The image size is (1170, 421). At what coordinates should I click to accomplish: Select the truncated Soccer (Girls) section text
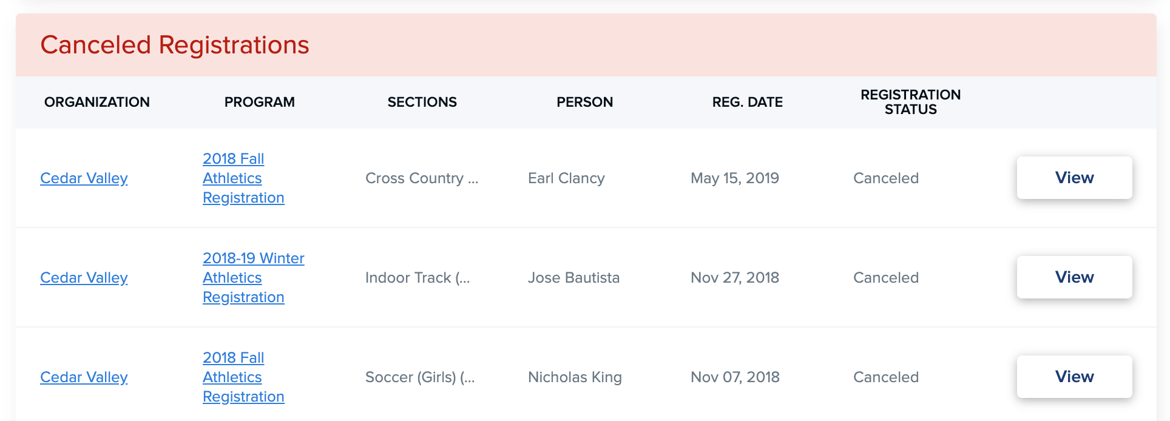click(x=420, y=377)
